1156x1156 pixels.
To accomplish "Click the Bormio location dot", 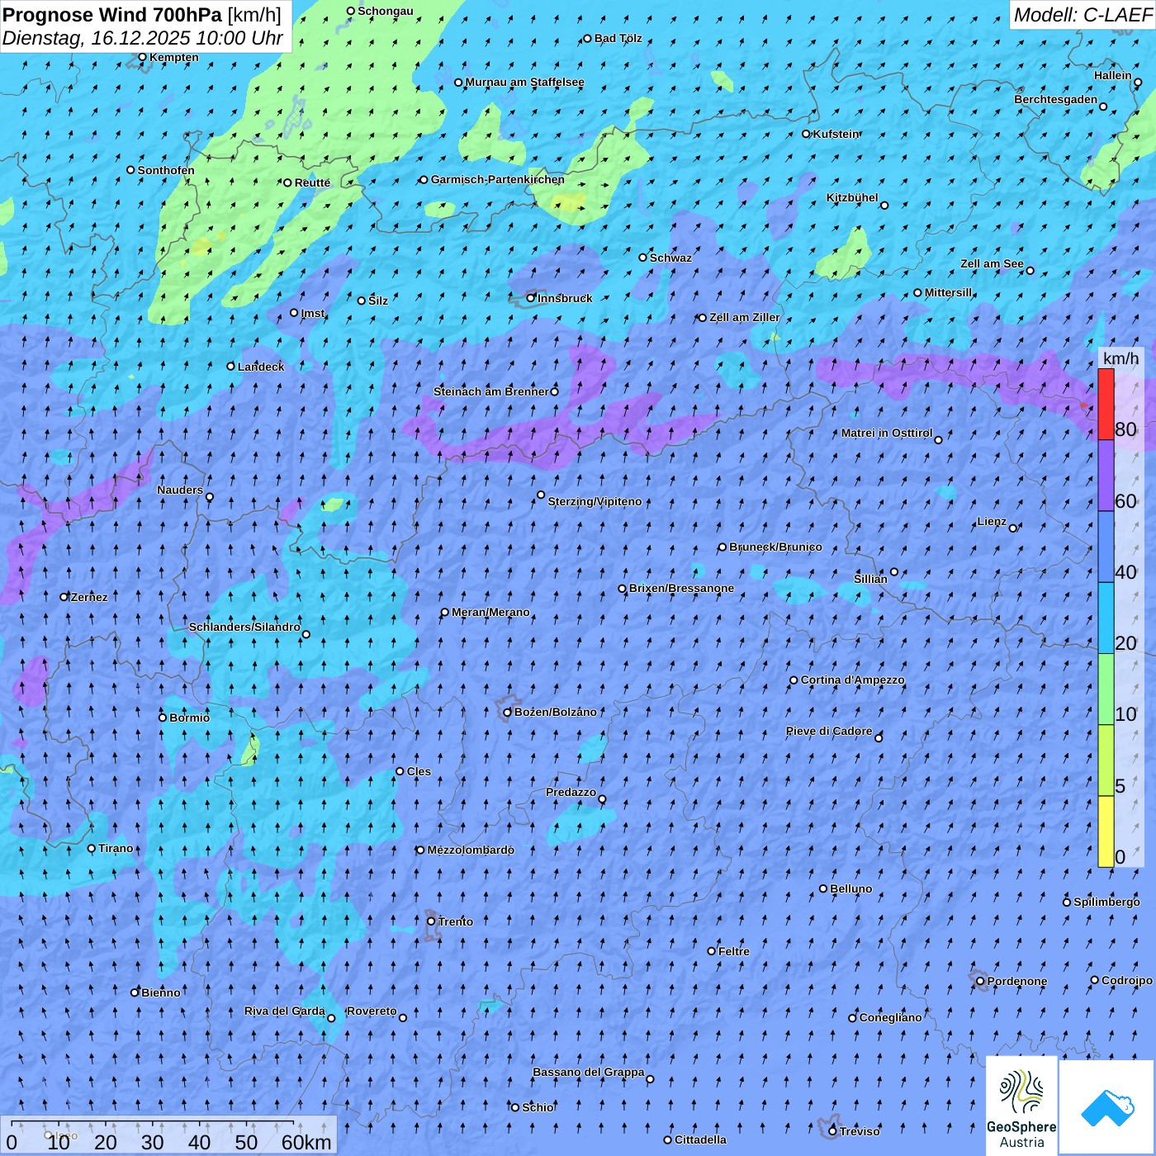I will 163,718.
